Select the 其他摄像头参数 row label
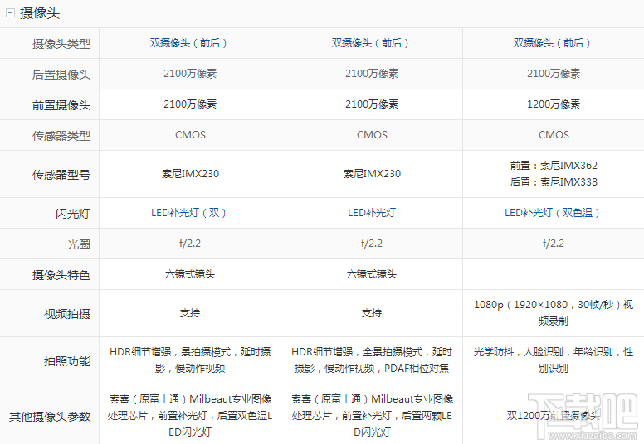Viewport: 644px width, 444px height. pos(50,417)
